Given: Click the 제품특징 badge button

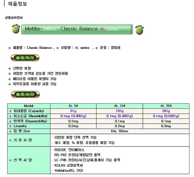Looking at the screenshot, I should [25, 58].
